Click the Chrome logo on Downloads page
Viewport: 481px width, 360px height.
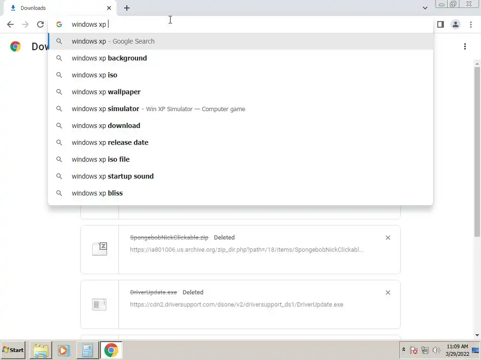coord(16,46)
